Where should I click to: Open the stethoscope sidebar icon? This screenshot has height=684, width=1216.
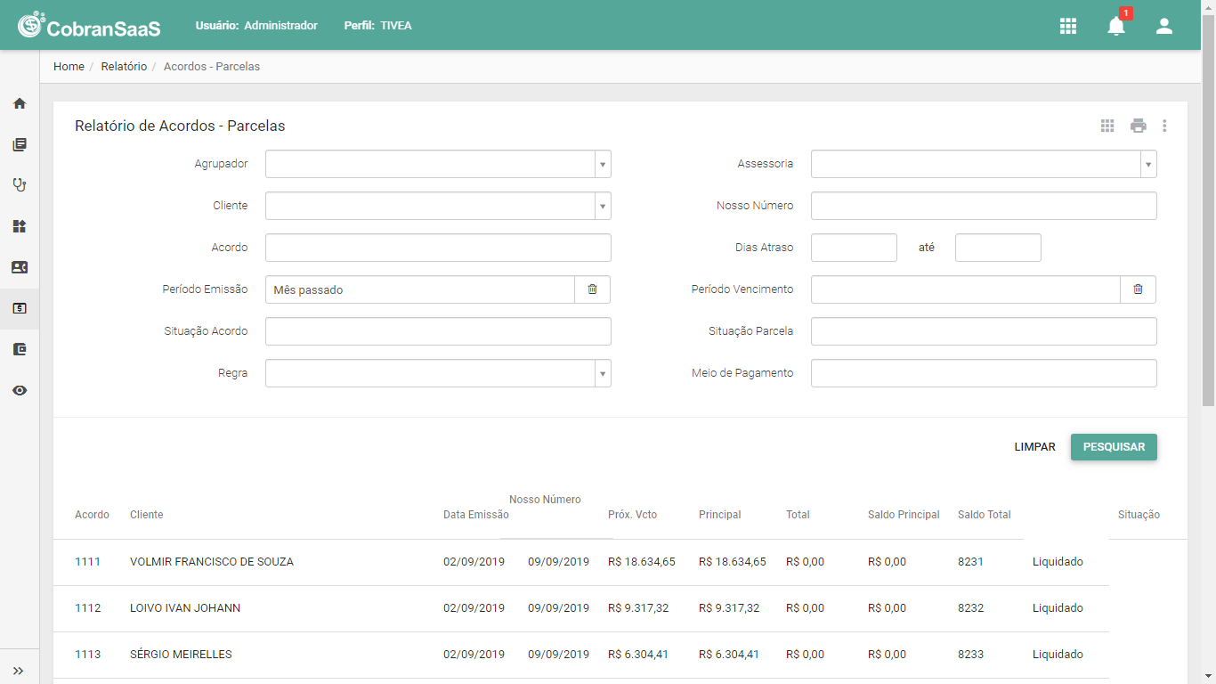[20, 185]
